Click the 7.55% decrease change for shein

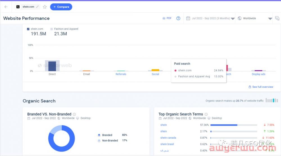269,125
